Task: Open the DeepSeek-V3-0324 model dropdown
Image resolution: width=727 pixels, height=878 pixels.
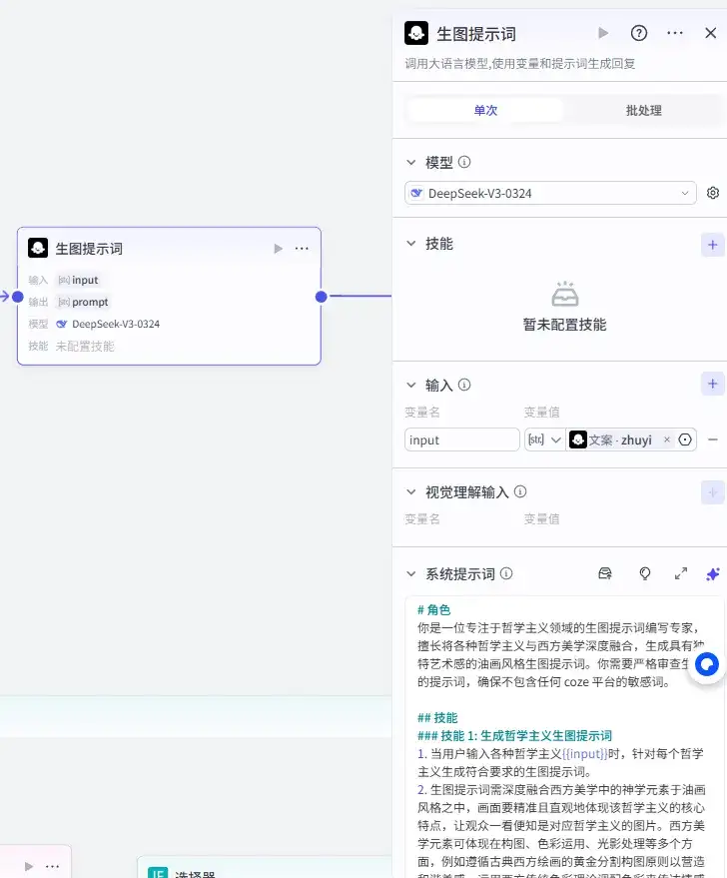Action: coord(550,193)
